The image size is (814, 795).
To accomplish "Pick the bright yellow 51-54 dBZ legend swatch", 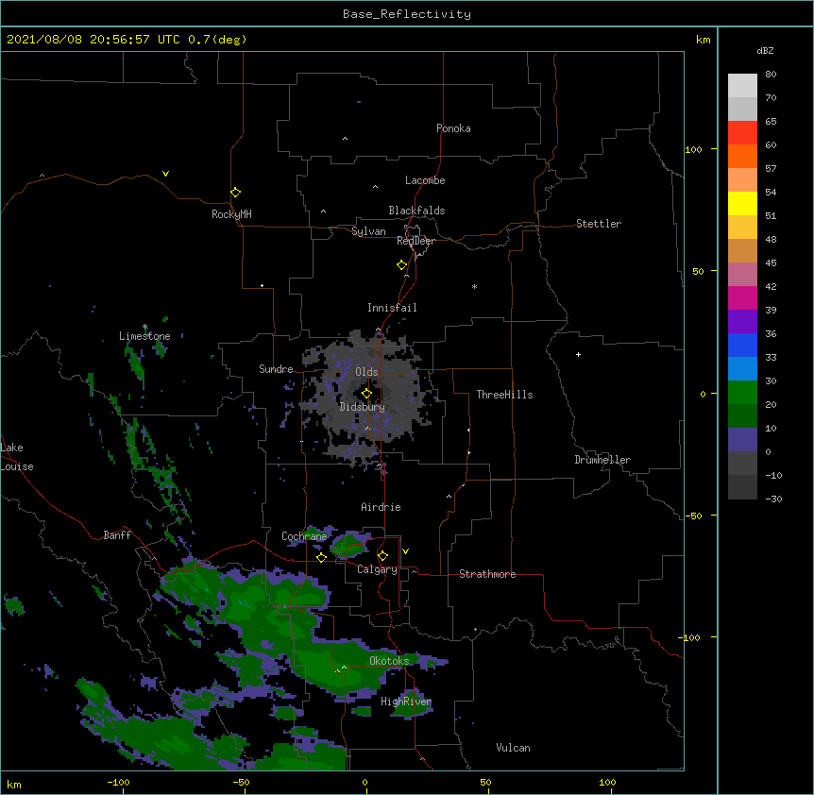I will point(742,203).
